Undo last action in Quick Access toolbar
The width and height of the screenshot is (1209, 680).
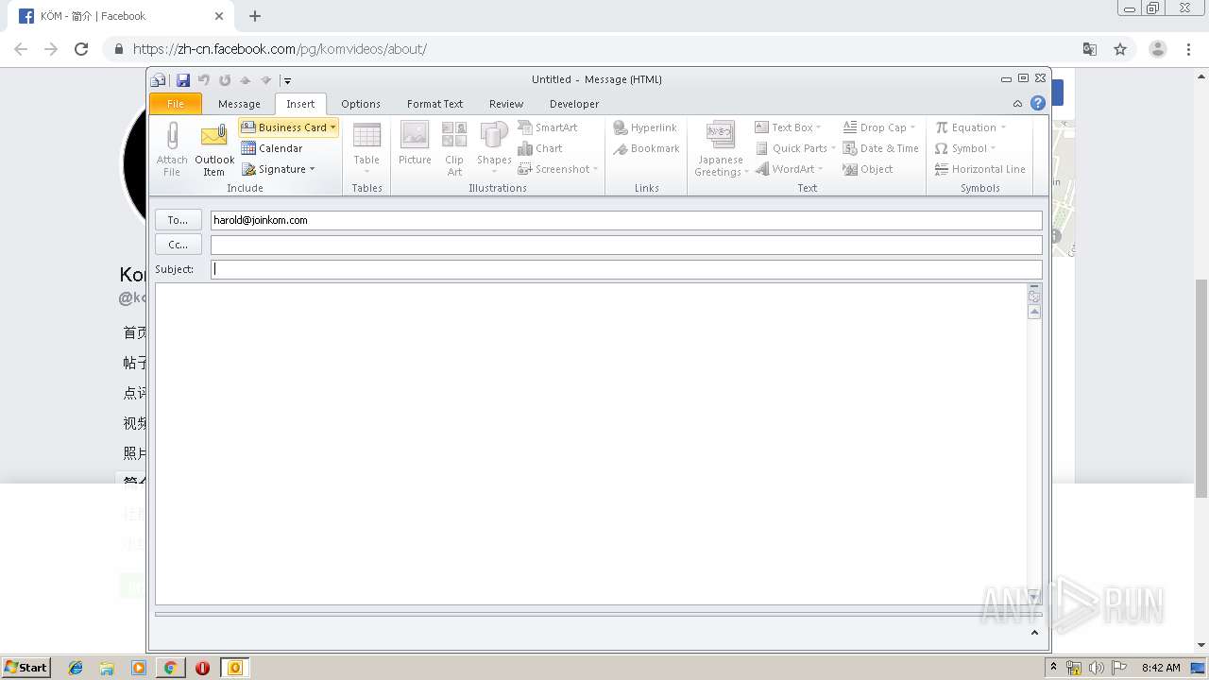[x=204, y=80]
